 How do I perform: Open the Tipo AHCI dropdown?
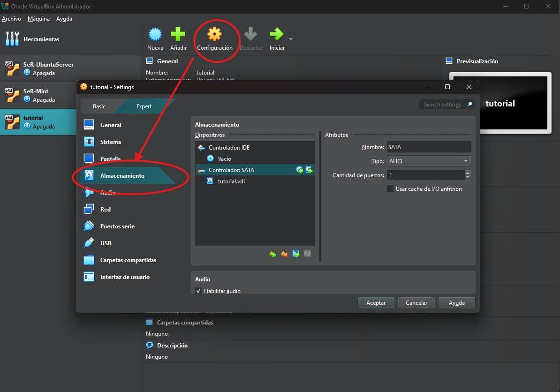(x=429, y=161)
